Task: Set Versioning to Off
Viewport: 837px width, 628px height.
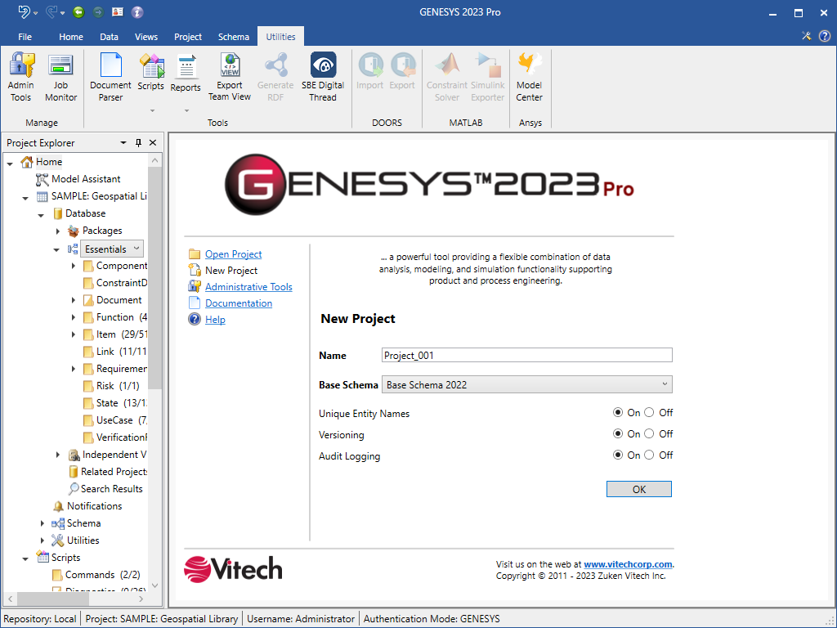Action: [x=650, y=434]
